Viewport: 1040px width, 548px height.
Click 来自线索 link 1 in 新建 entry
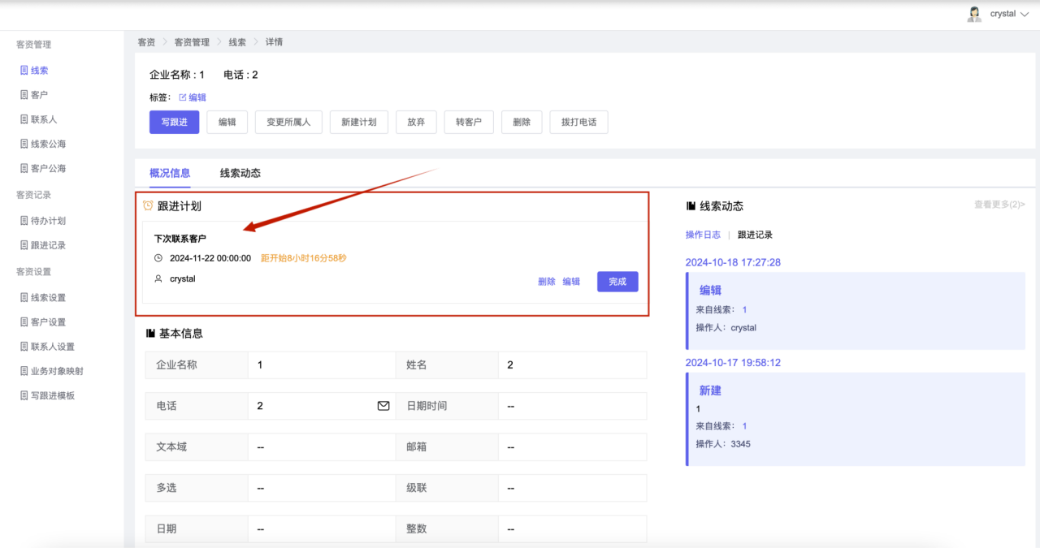(744, 425)
